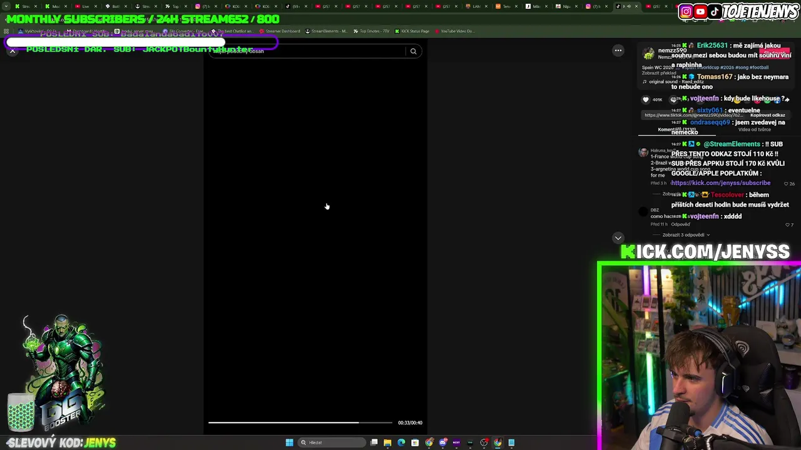
Task: Open nemzz590 creator profile avatar
Action: pos(648,54)
